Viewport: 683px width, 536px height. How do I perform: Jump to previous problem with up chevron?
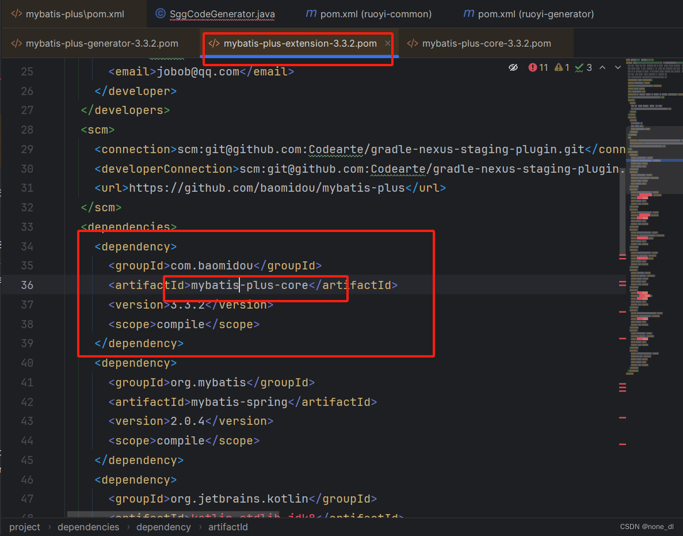[x=602, y=67]
